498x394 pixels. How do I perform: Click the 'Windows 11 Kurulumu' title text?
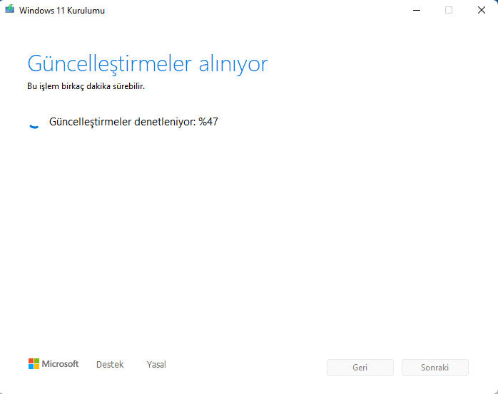[62, 11]
